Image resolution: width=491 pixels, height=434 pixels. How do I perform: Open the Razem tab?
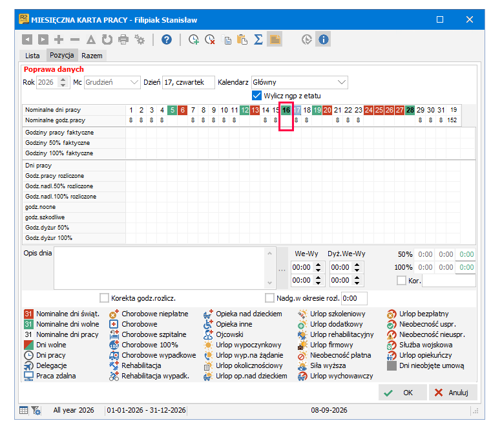(92, 56)
